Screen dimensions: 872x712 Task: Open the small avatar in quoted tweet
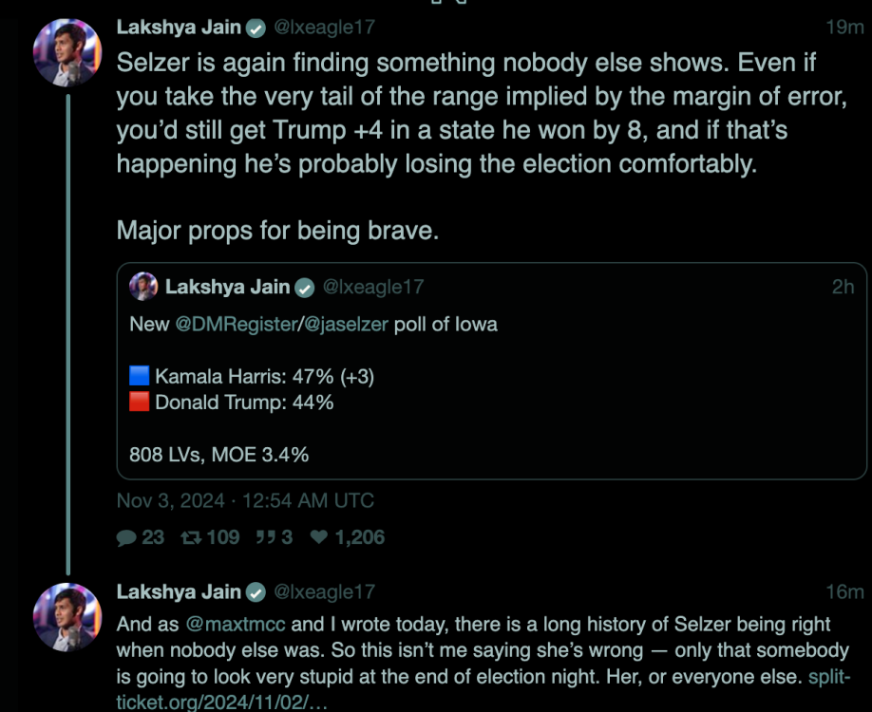143,286
